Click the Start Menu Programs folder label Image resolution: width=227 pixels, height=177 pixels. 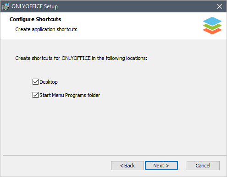click(70, 95)
